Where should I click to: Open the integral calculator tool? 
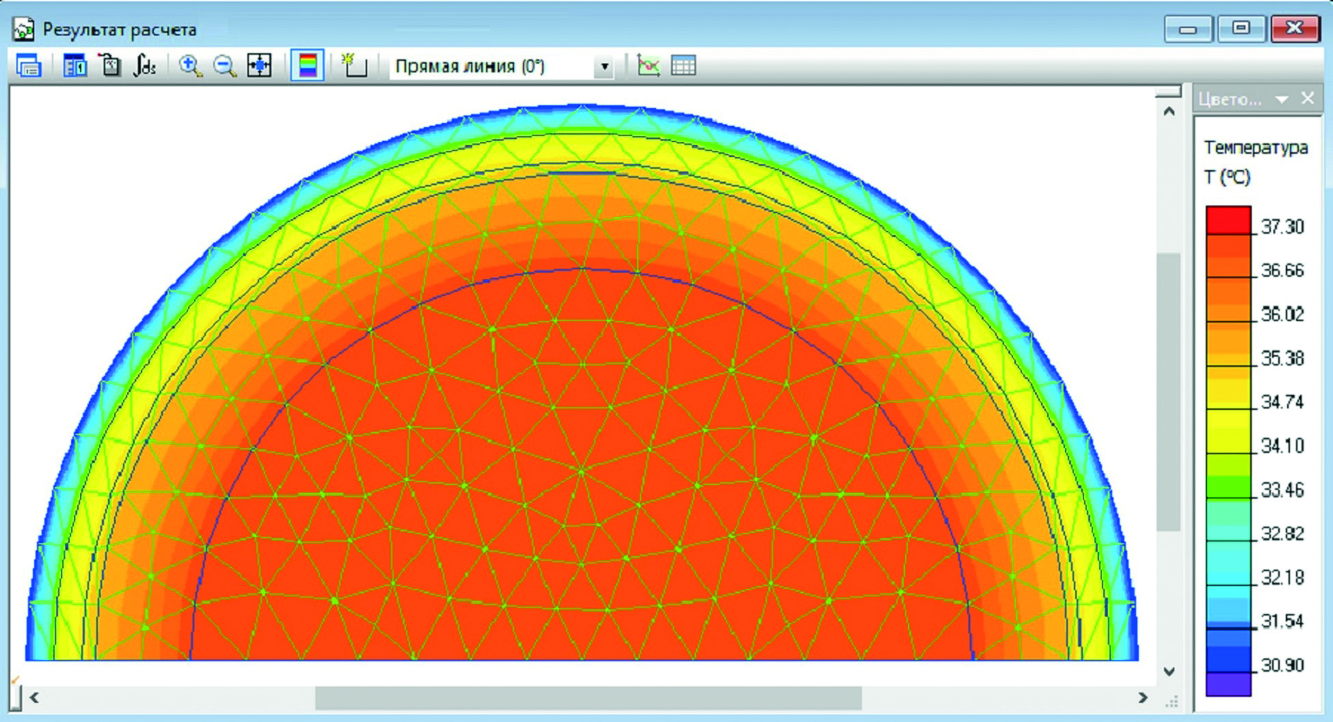click(x=145, y=66)
